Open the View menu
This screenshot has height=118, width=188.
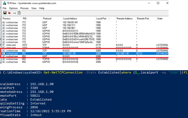pos(34,8)
